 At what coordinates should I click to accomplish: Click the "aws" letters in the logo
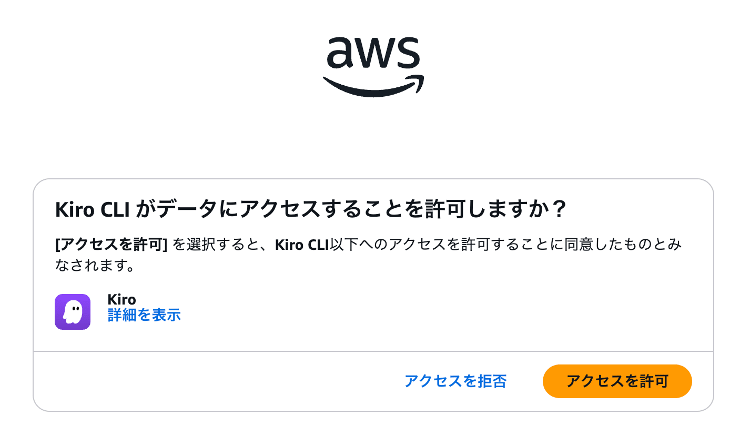[x=373, y=54]
